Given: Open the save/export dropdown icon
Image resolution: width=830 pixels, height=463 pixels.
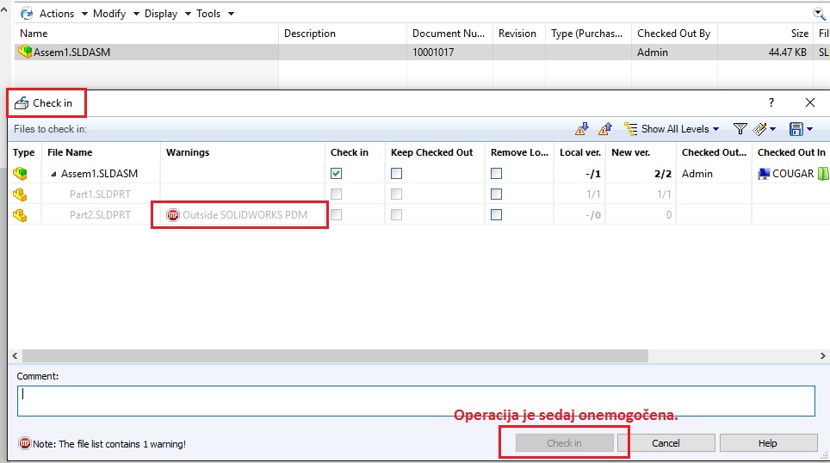Looking at the screenshot, I should [x=800, y=129].
